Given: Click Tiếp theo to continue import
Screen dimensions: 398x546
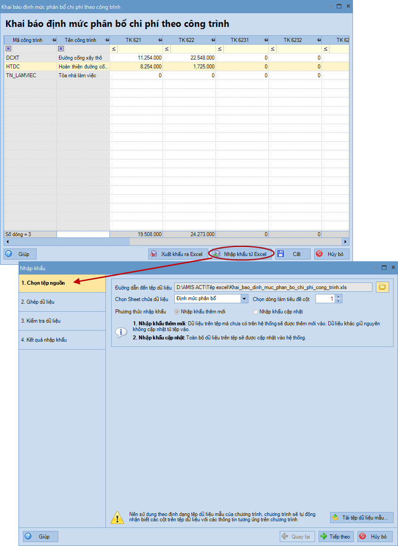Looking at the screenshot, I should click(335, 536).
